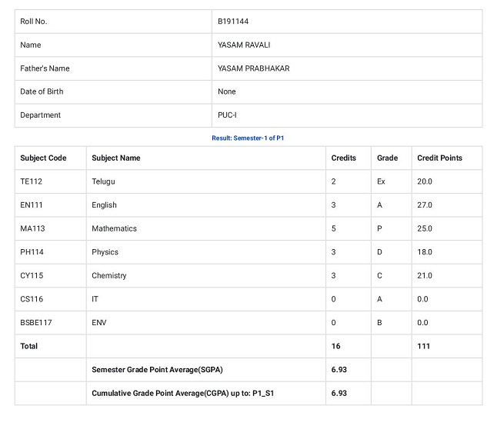The height and width of the screenshot is (429, 487).
Task: Select the name YASAM RAVALI
Action: (244, 45)
